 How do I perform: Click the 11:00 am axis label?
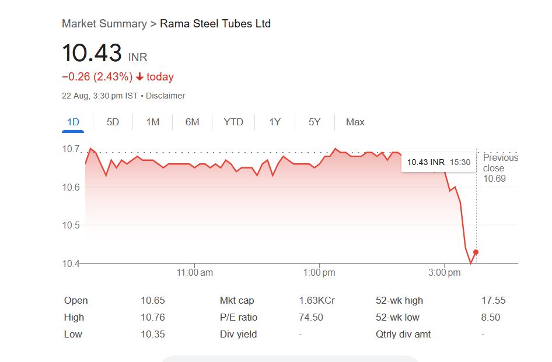pyautogui.click(x=194, y=272)
